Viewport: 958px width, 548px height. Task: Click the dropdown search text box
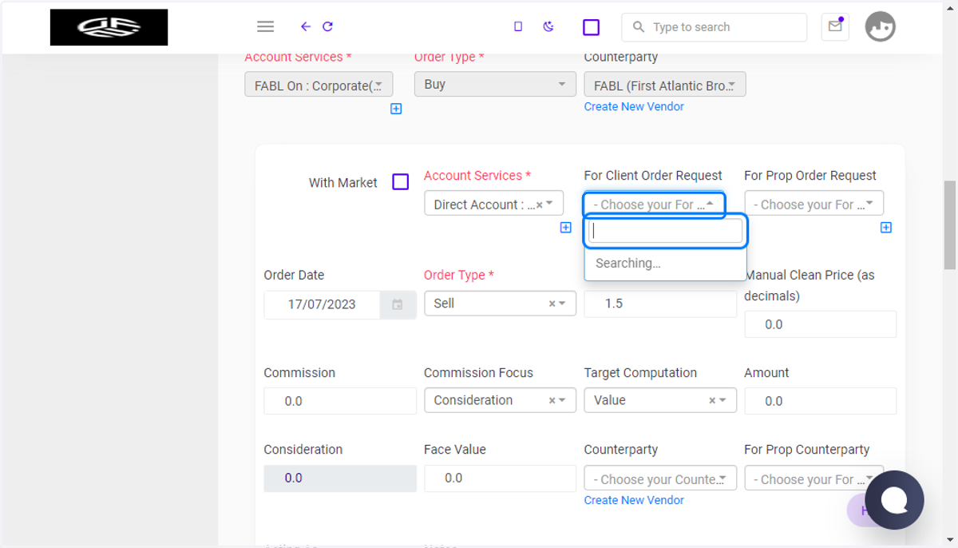(666, 231)
